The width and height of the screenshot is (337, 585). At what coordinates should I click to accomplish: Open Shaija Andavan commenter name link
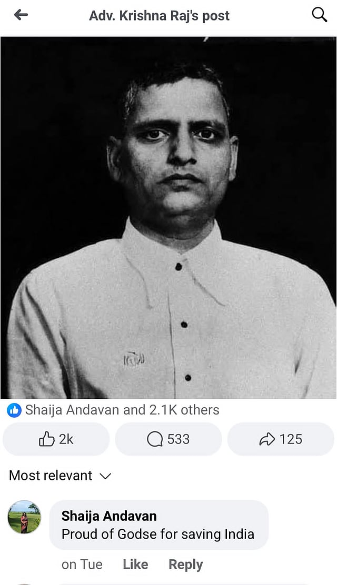(109, 516)
